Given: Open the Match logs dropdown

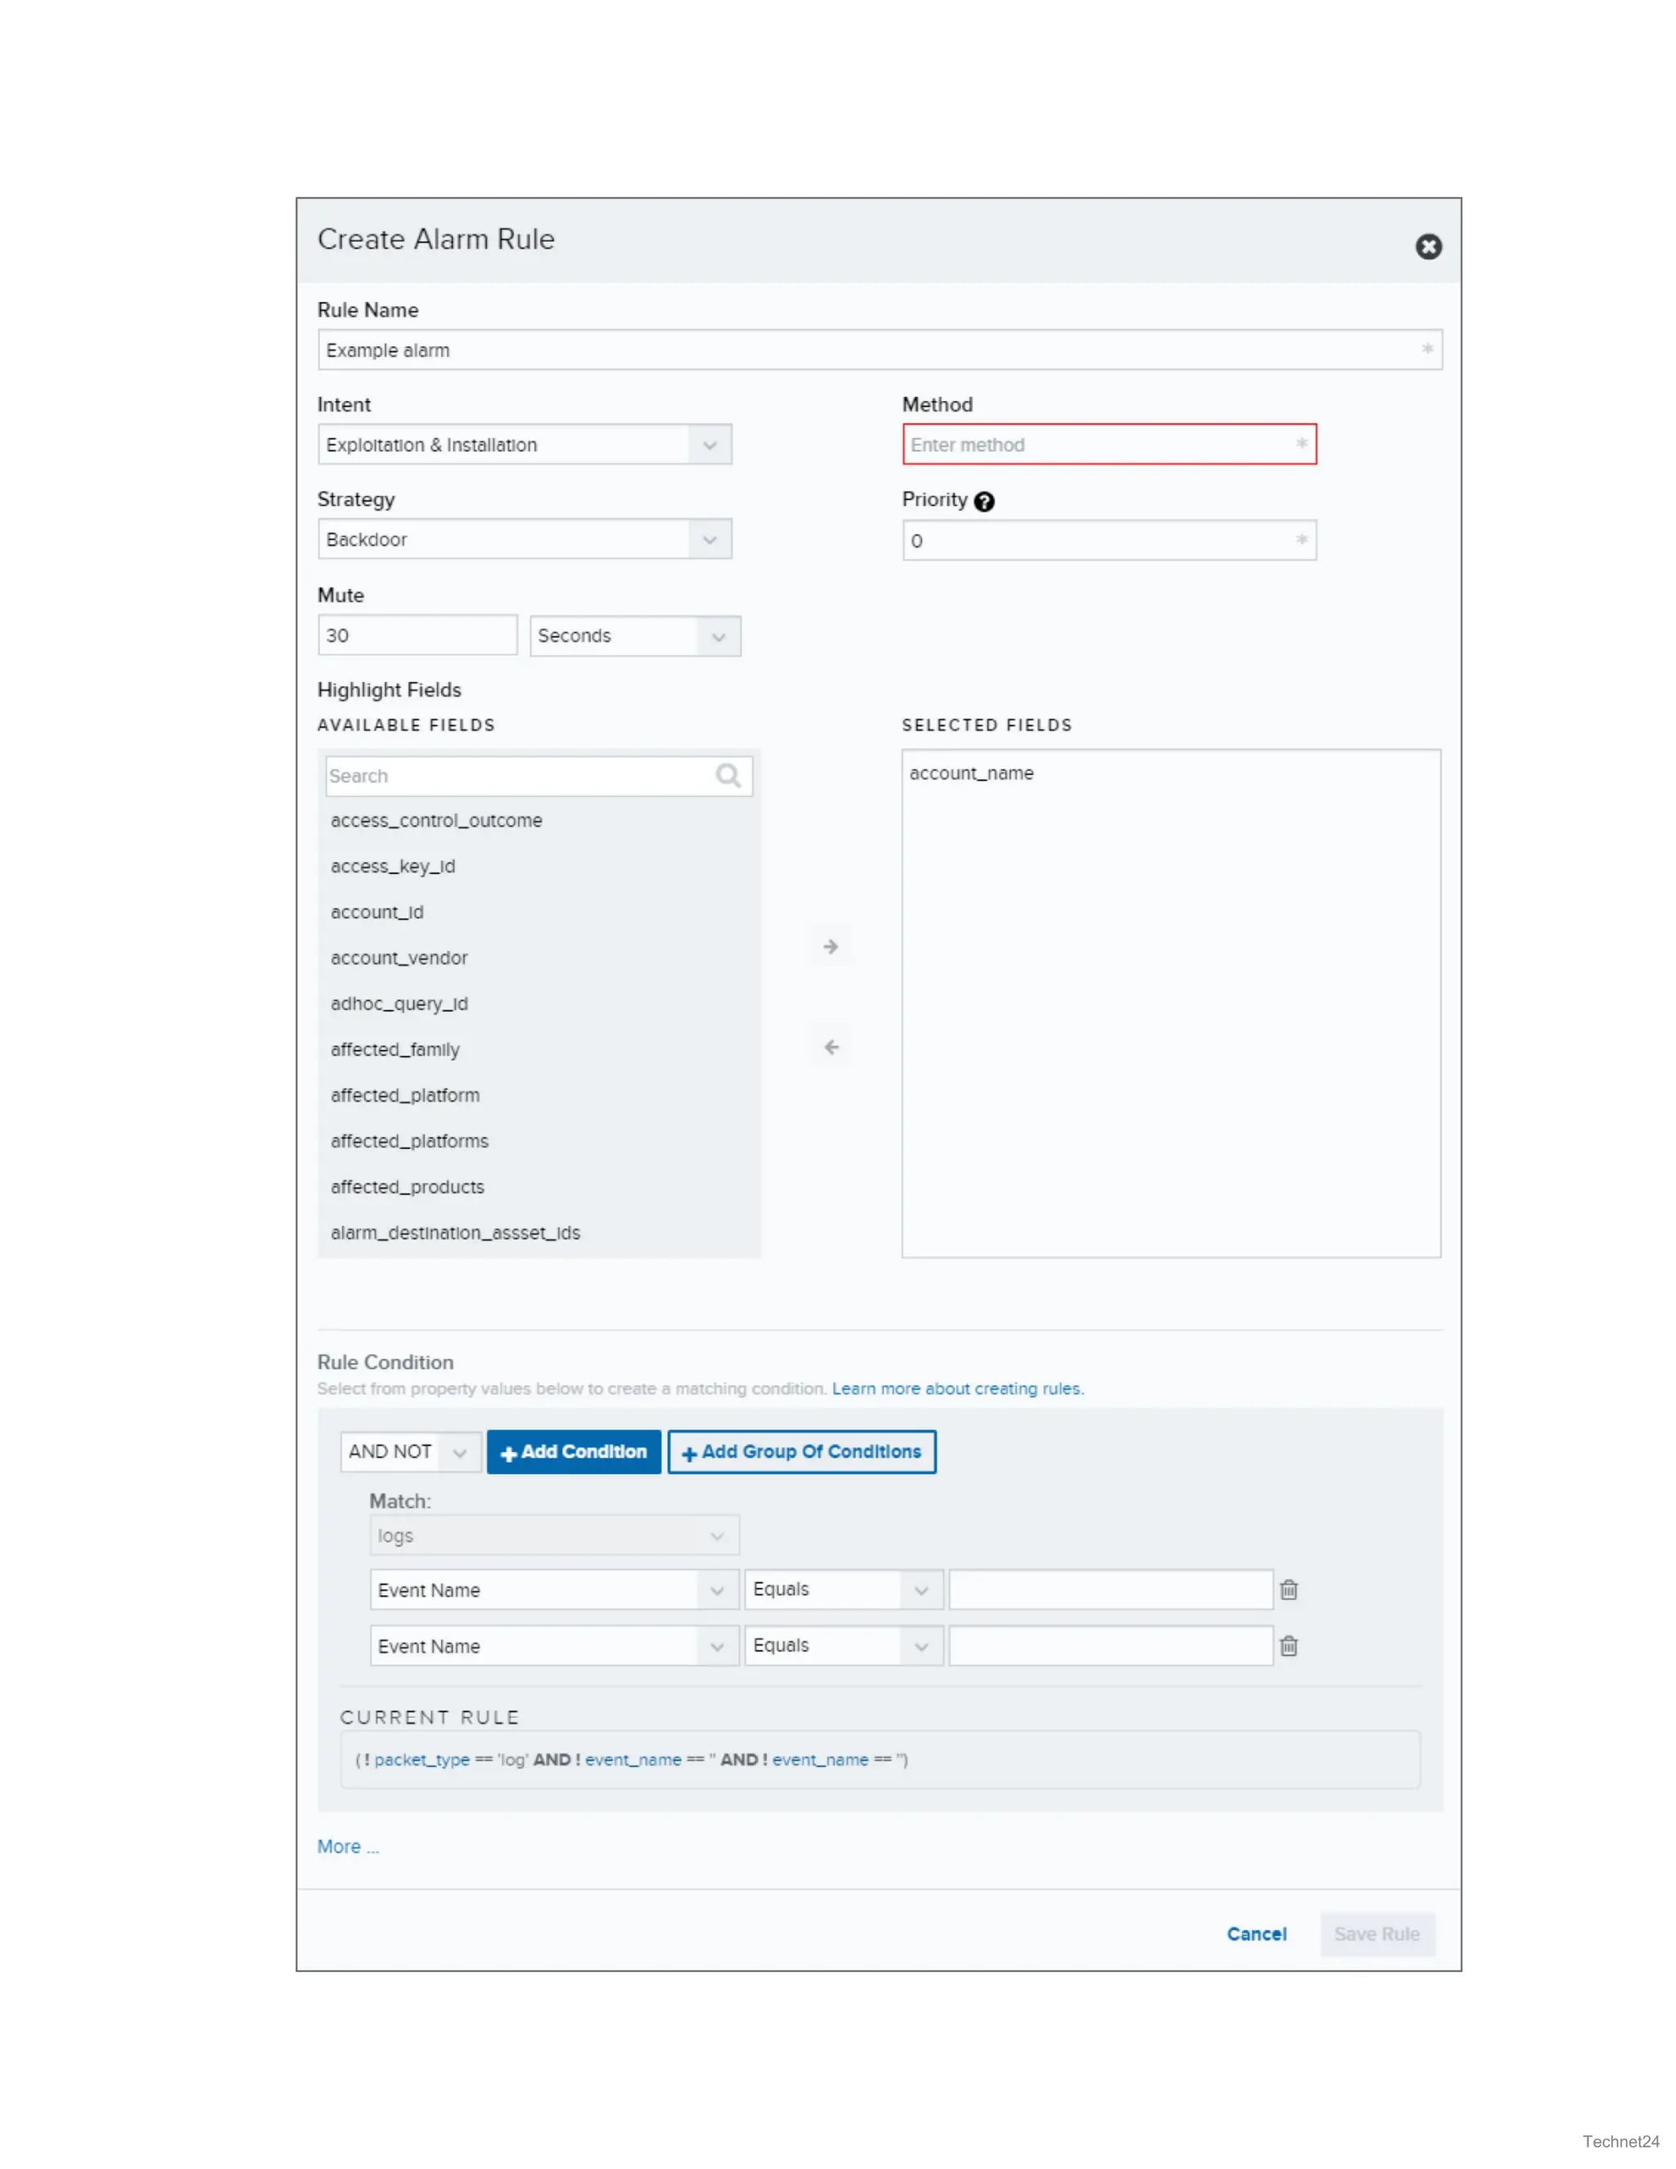Looking at the screenshot, I should [554, 1535].
